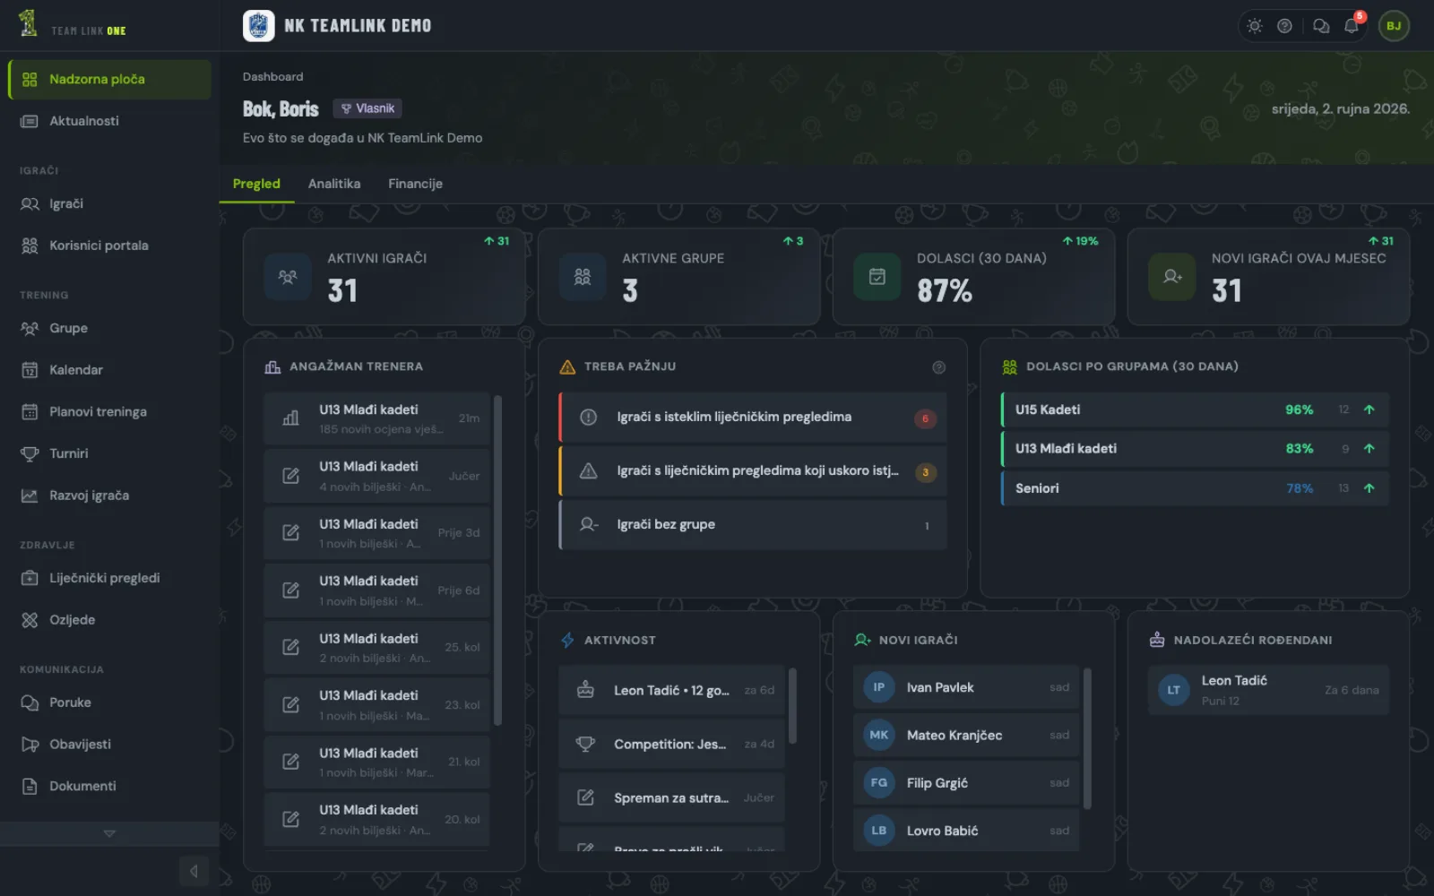
Task: Open players with soon-expiring medical exams row
Action: tap(753, 471)
